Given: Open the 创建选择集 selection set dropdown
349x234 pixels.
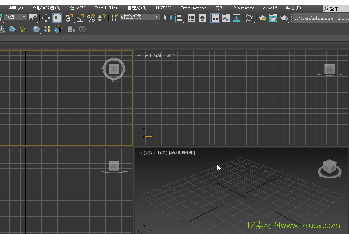Looking at the screenshot, I should coord(140,17).
